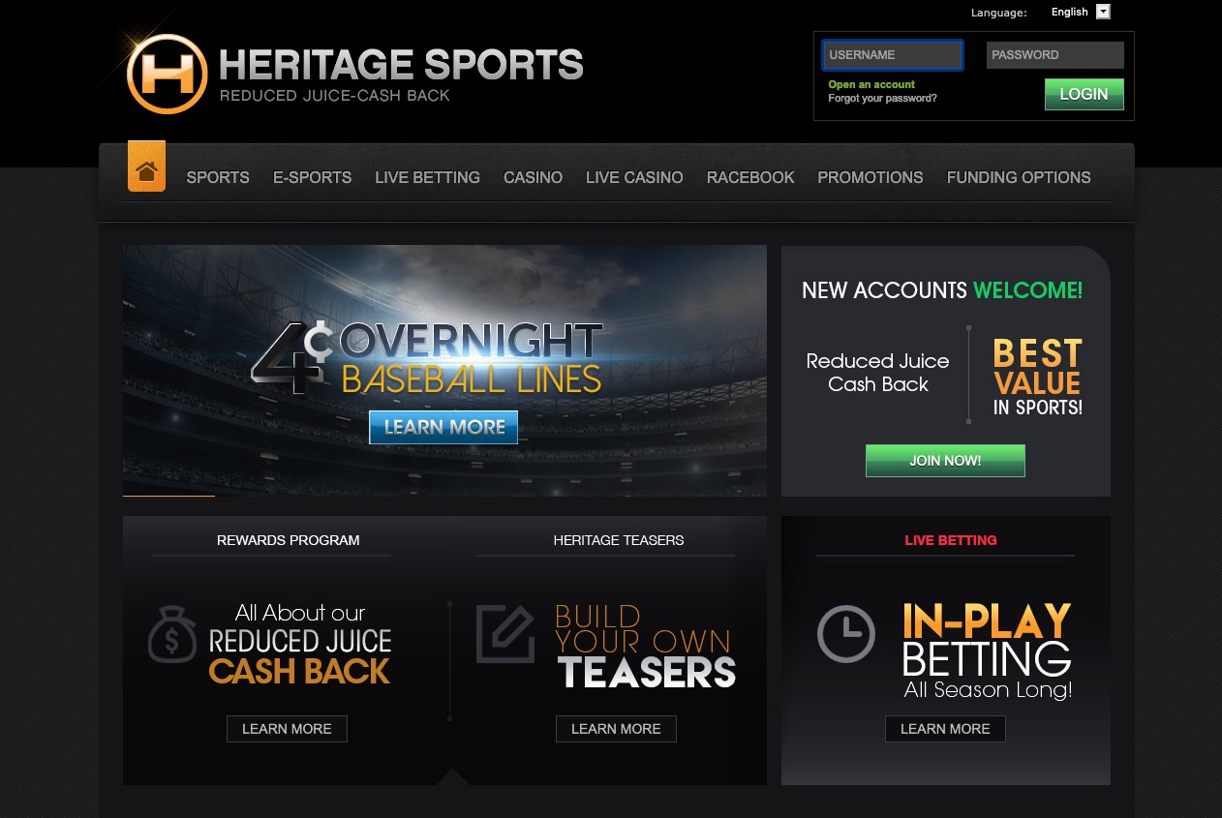The width and height of the screenshot is (1222, 818).
Task: Click the Heritage Teasers heading
Action: click(619, 540)
